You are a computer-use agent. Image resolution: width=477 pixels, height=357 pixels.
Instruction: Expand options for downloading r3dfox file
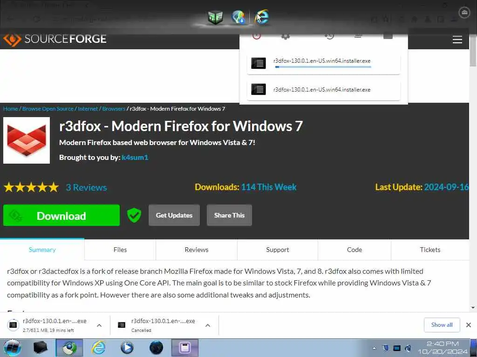click(99, 325)
